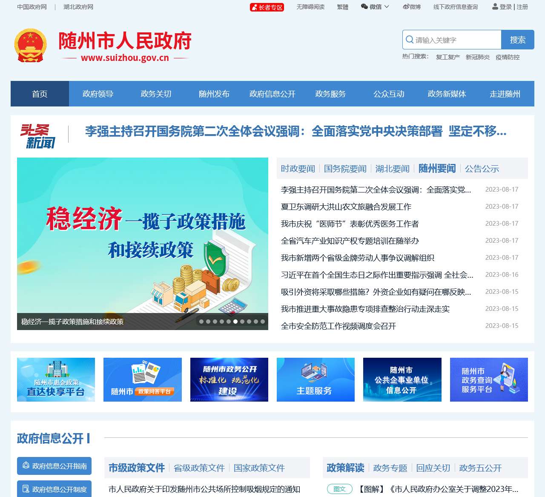
Task: Open the 随州发布 menu item
Action: point(214,94)
